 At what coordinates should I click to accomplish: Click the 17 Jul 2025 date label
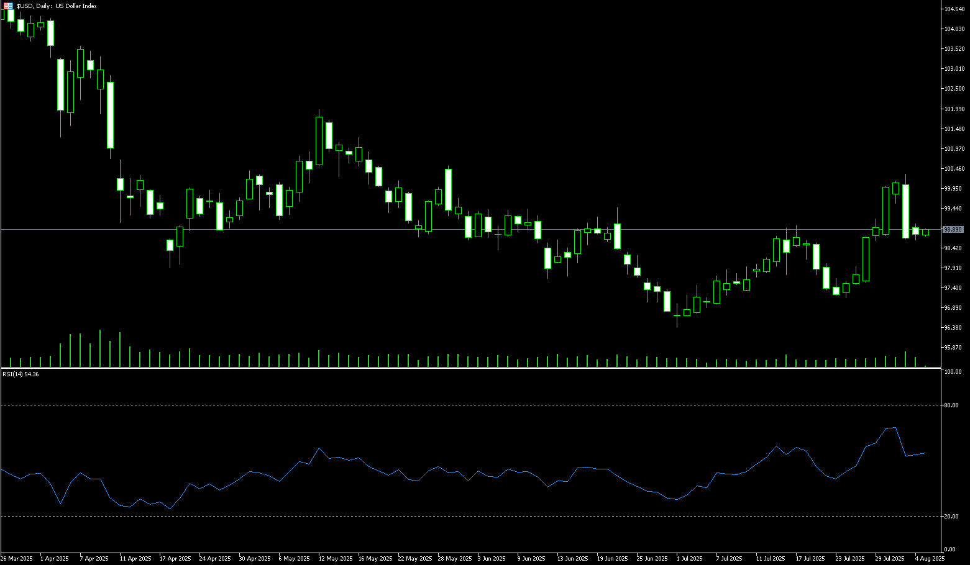tap(810, 559)
